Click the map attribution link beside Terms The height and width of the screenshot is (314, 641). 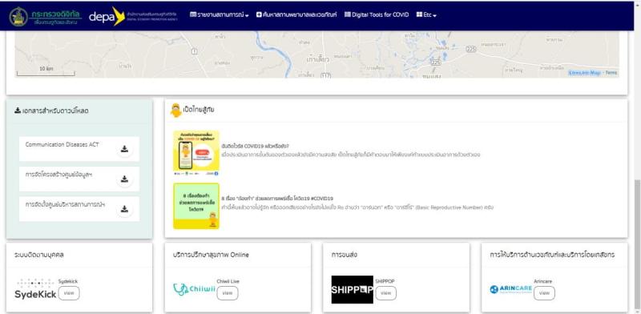(x=585, y=73)
